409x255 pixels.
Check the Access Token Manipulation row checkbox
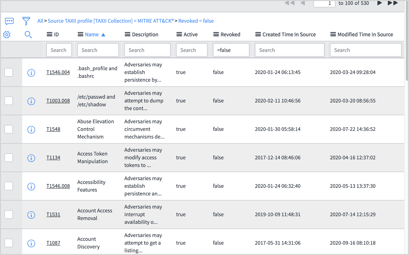tap(9, 158)
